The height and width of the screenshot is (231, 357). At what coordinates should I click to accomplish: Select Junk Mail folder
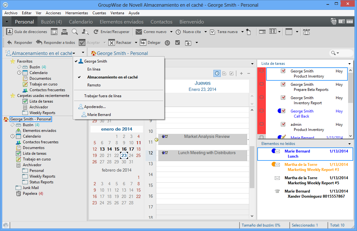[27, 188]
